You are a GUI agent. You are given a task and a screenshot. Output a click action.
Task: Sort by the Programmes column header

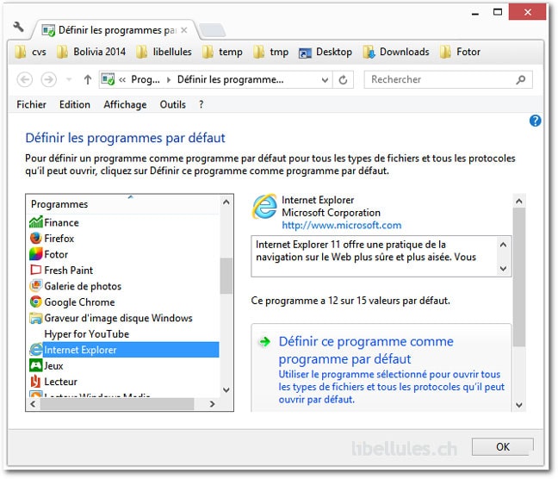pos(124,204)
